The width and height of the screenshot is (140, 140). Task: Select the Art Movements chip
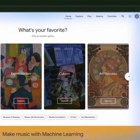(88, 117)
